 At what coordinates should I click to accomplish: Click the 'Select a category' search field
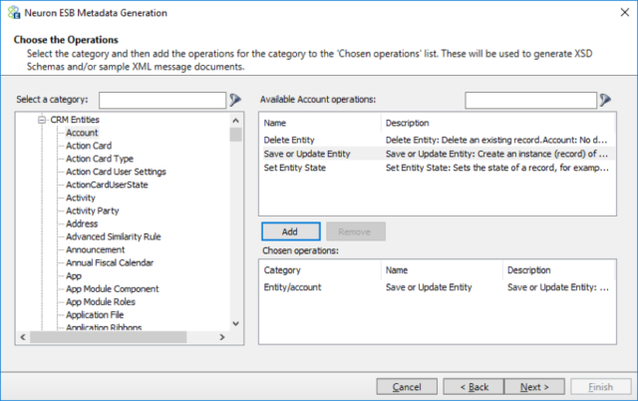(x=162, y=100)
